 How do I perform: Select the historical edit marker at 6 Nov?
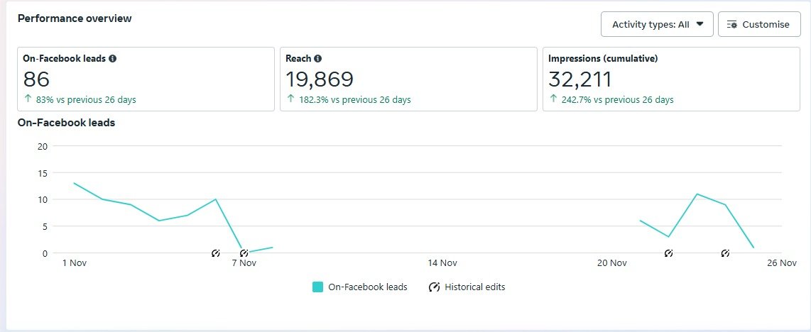(216, 253)
